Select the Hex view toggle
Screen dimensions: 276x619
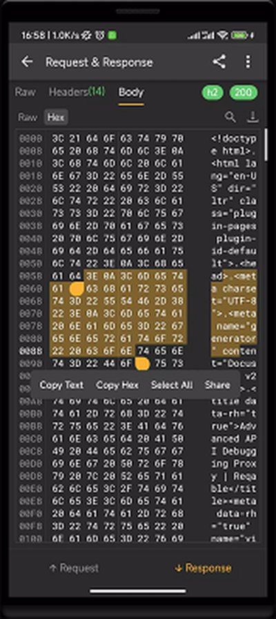[x=56, y=117]
